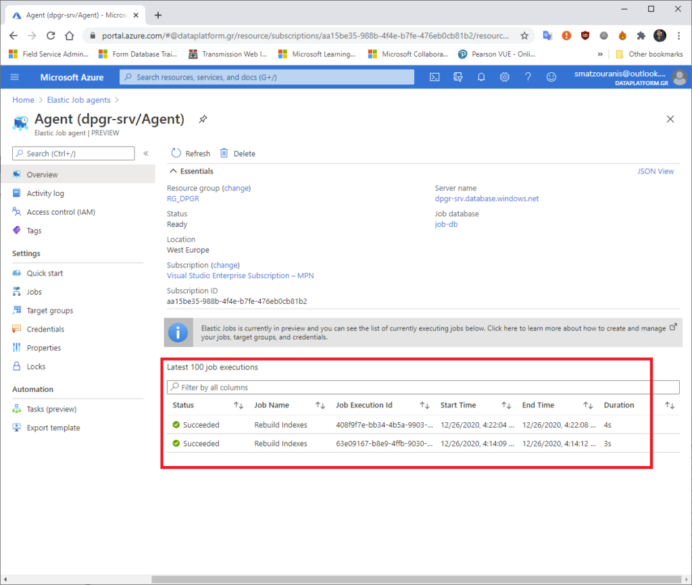Collapse the resource menu sidebar
Viewport: 692px width, 585px height.
[146, 153]
